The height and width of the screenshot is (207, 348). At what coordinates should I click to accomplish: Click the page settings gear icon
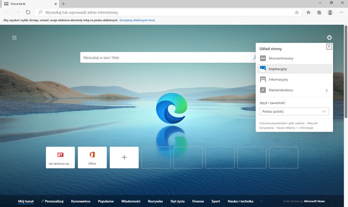tap(329, 37)
